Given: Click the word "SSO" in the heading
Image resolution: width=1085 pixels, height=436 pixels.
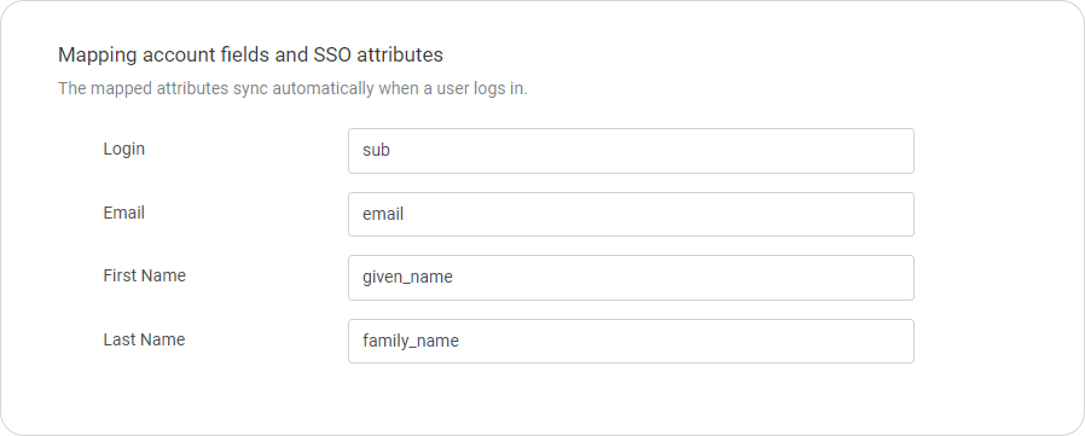Looking at the screenshot, I should tap(332, 54).
